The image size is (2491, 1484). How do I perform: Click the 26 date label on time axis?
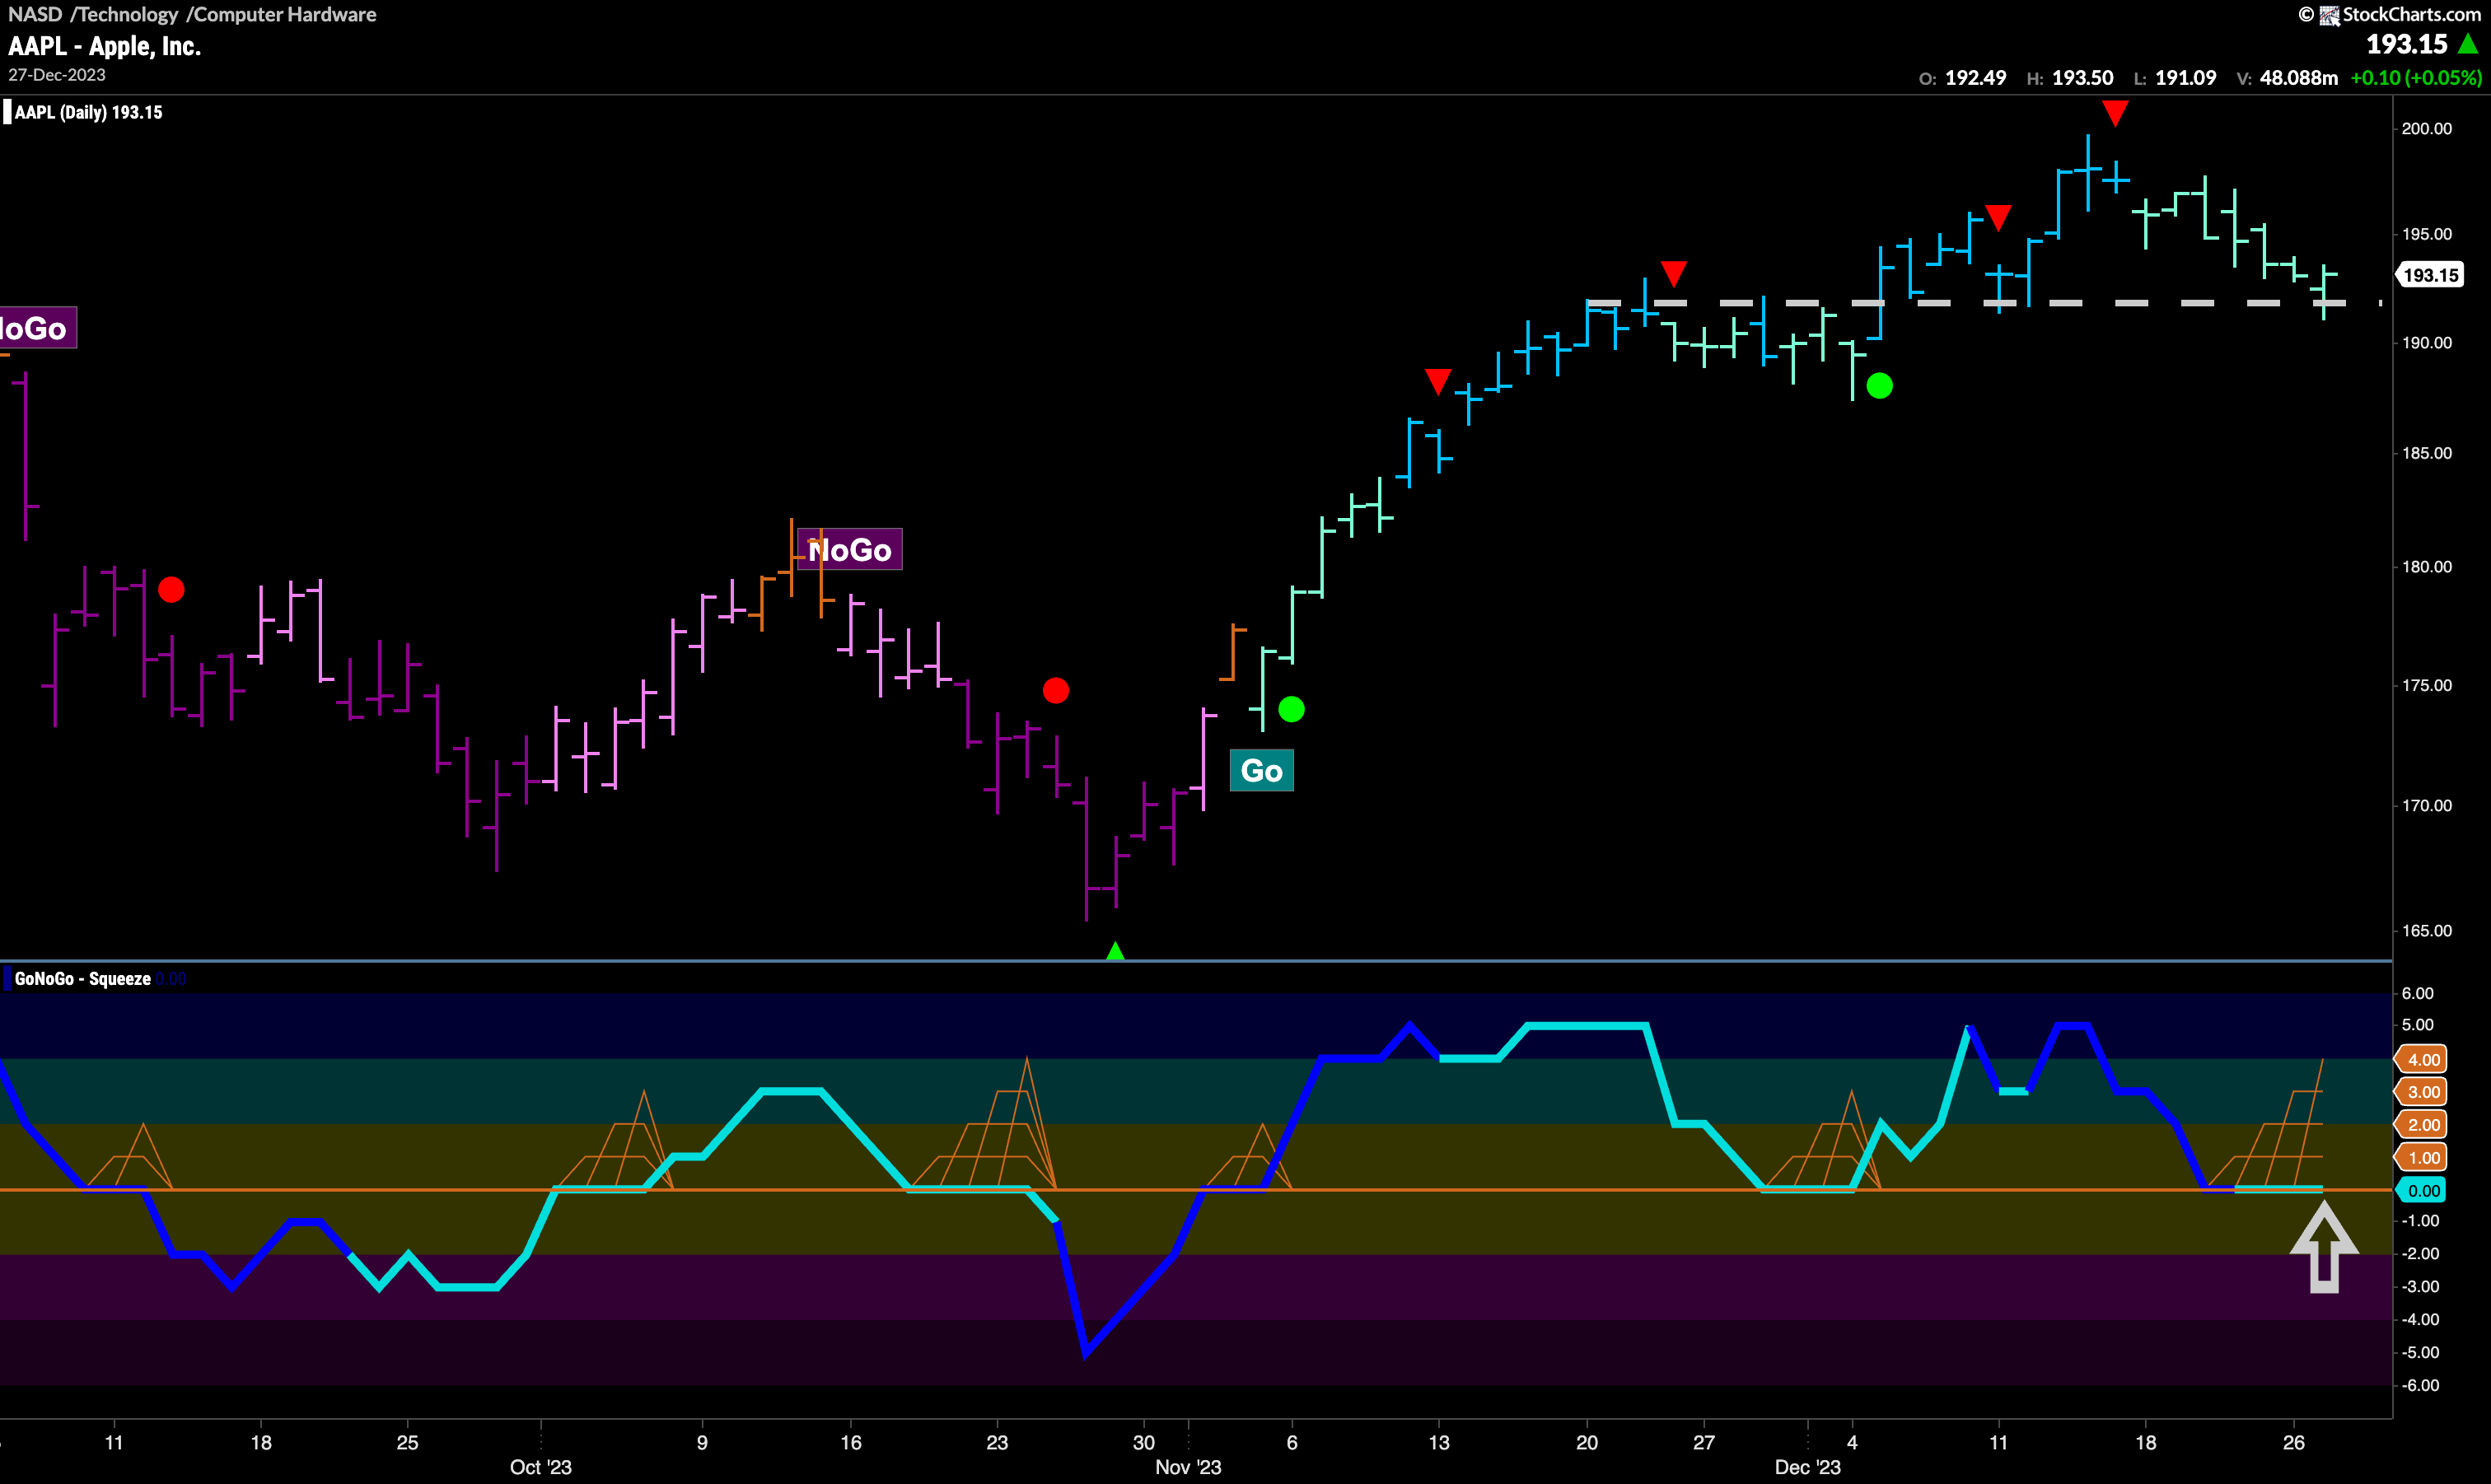pyautogui.click(x=2293, y=1442)
